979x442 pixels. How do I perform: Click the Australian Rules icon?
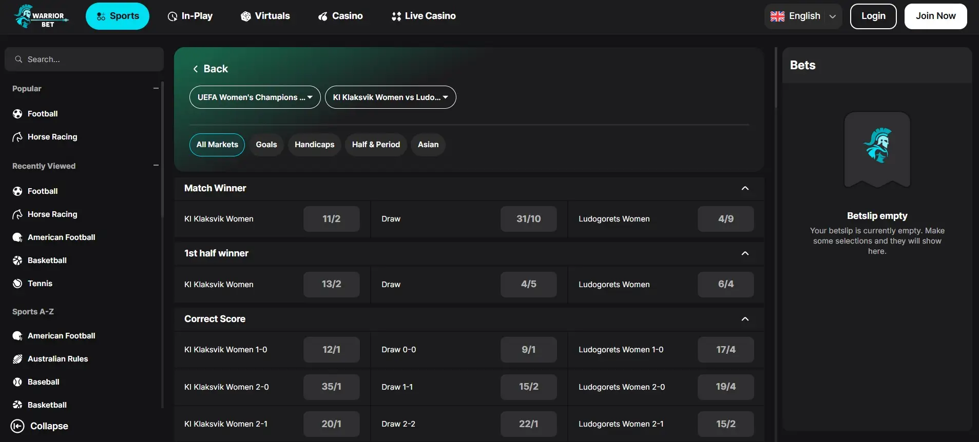[x=17, y=359]
